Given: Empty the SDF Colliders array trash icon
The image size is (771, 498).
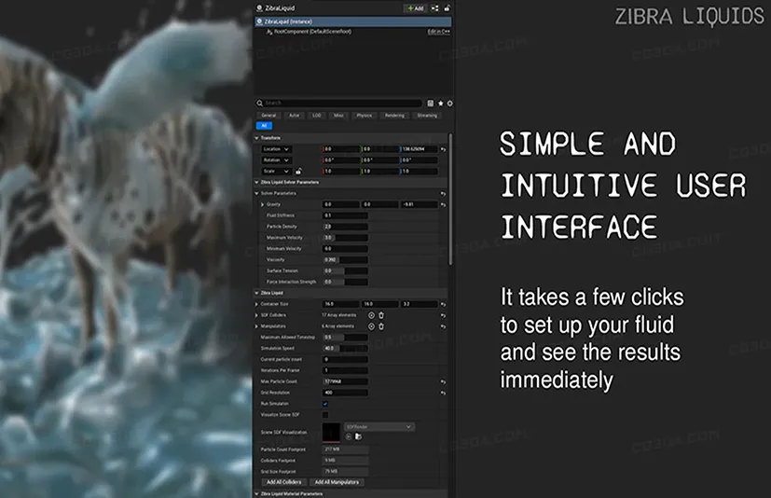Looking at the screenshot, I should tap(381, 315).
